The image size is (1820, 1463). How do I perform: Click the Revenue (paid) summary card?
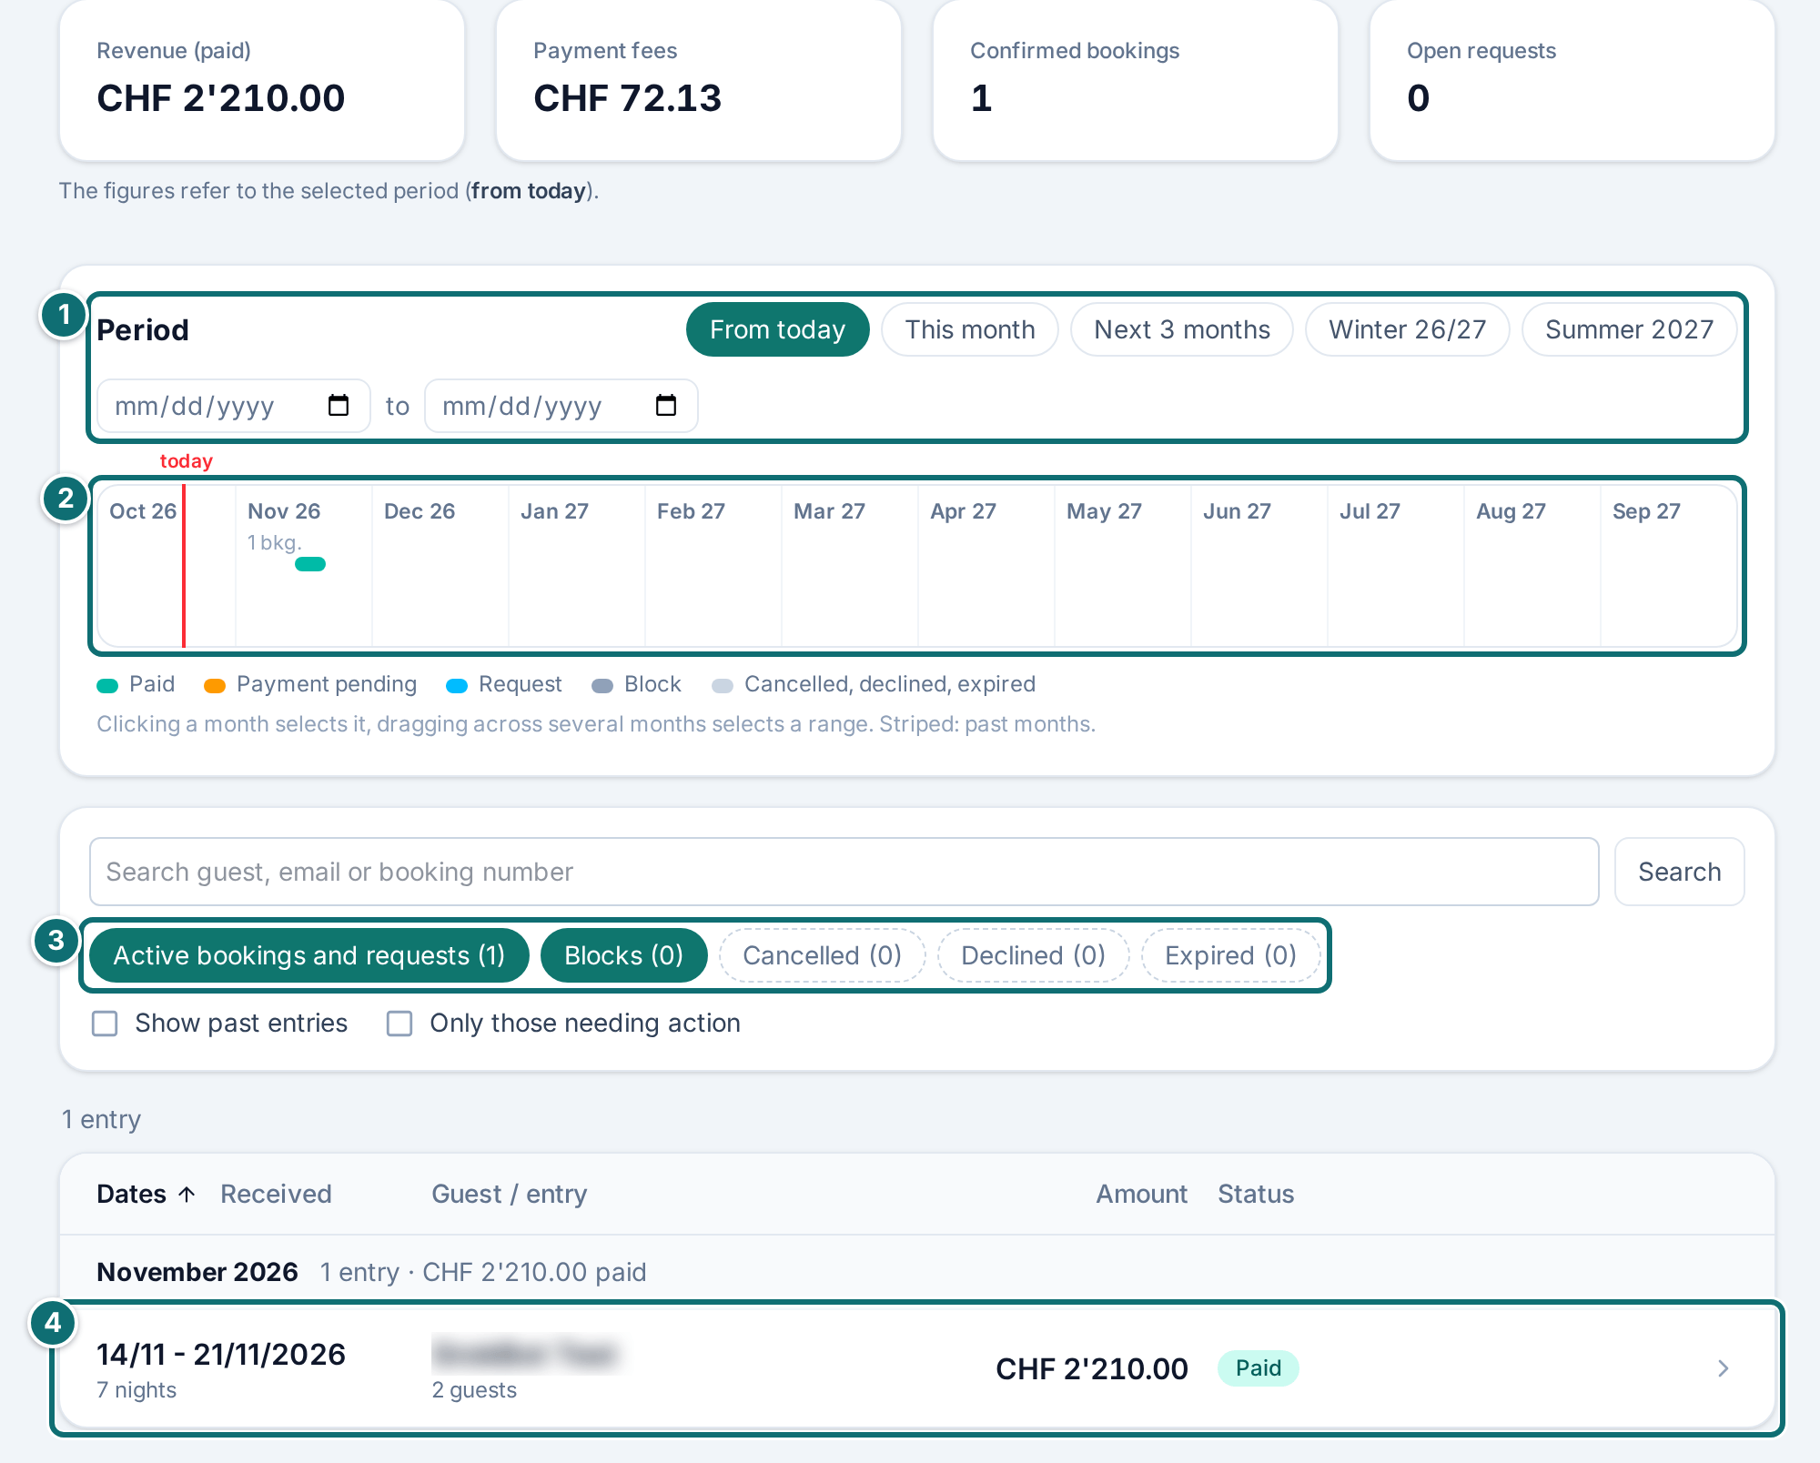[262, 80]
